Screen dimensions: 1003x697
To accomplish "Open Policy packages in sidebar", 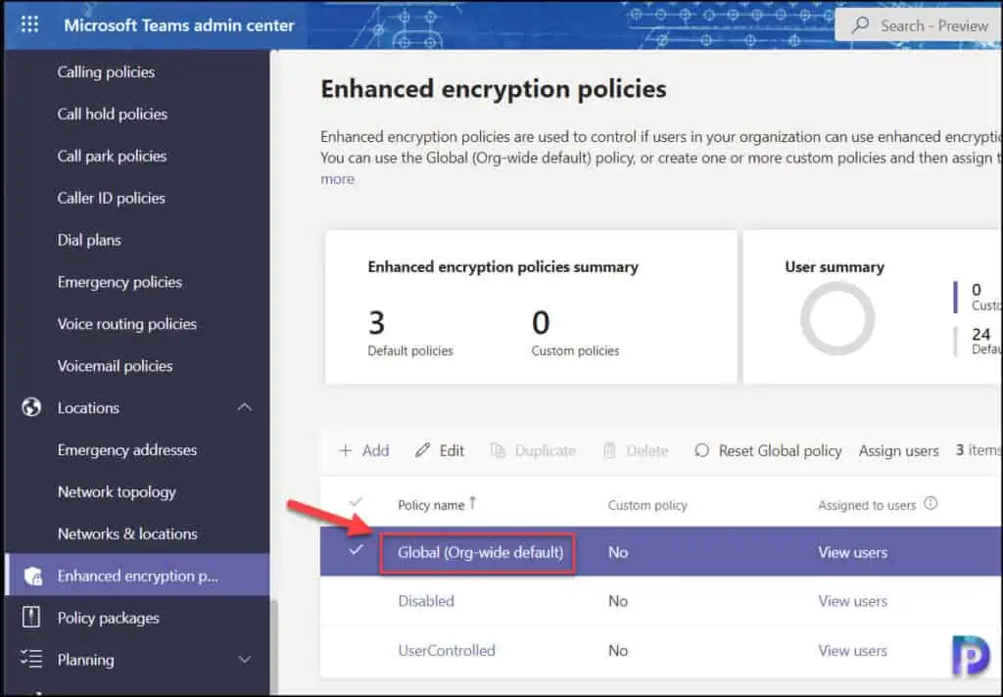I will point(108,618).
